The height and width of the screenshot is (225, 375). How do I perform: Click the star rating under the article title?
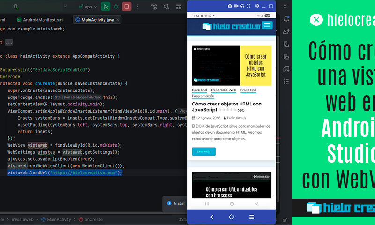(x=228, y=110)
